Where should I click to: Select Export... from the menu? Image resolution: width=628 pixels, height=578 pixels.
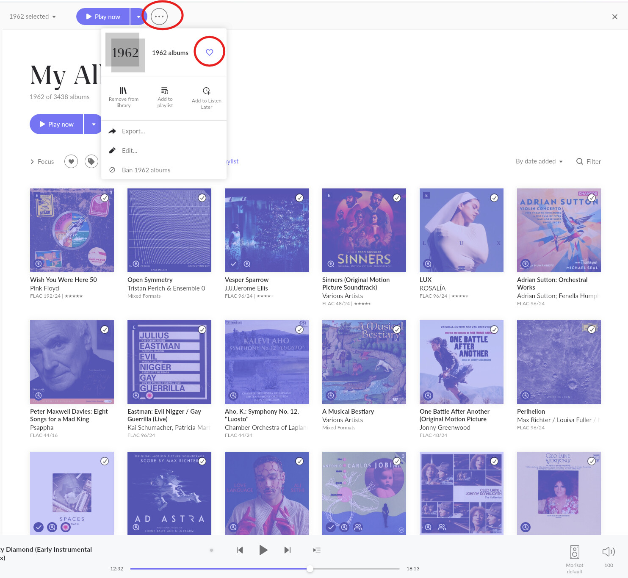(x=133, y=131)
